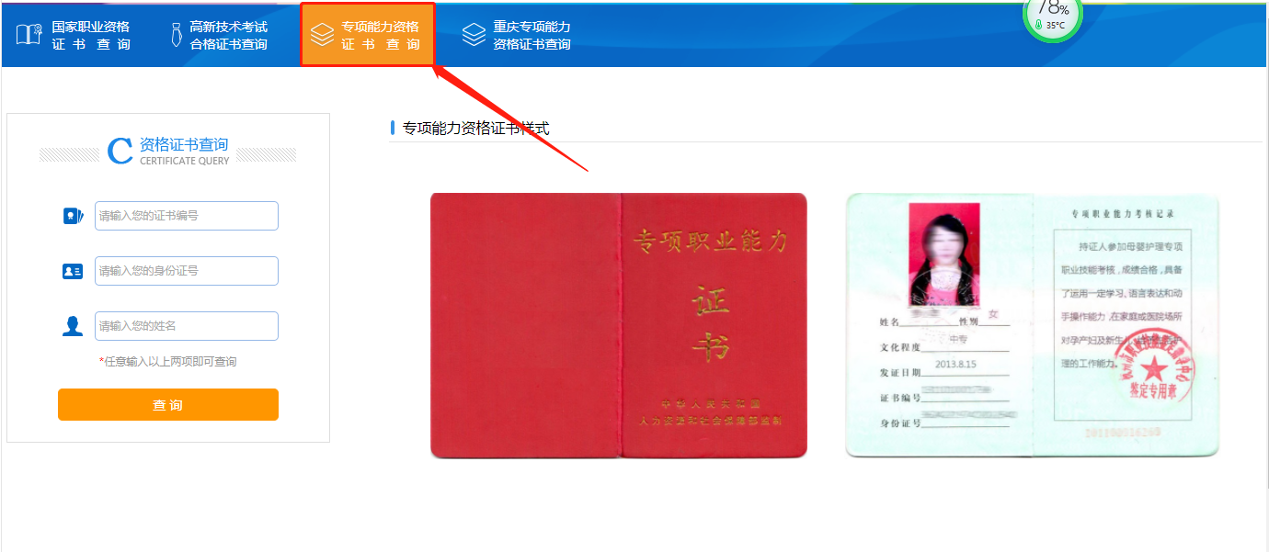The image size is (1269, 552).
Task: Click the stacked layers icon in the highlighted tab
Action: [x=322, y=35]
